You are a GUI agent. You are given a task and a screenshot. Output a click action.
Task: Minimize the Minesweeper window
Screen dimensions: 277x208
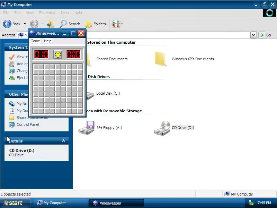tap(65, 33)
